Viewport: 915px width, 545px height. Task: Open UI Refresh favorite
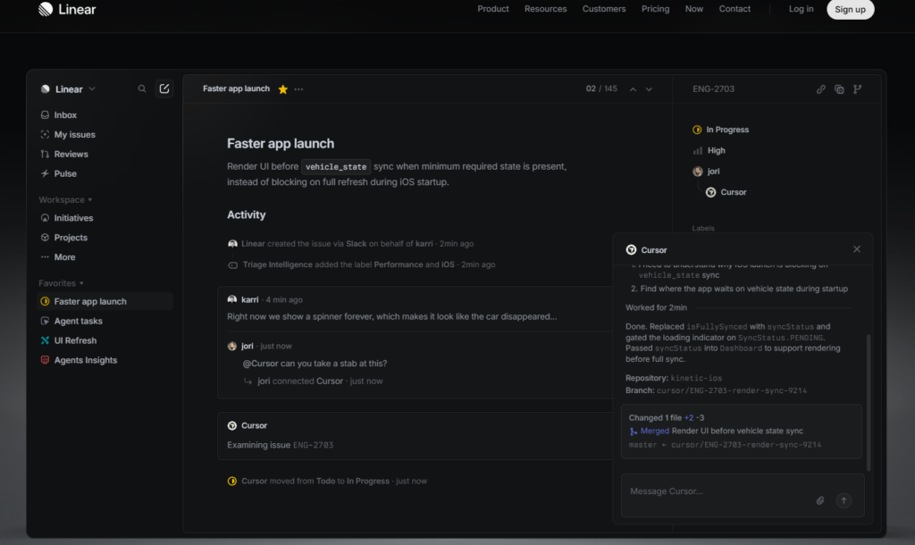(x=68, y=340)
